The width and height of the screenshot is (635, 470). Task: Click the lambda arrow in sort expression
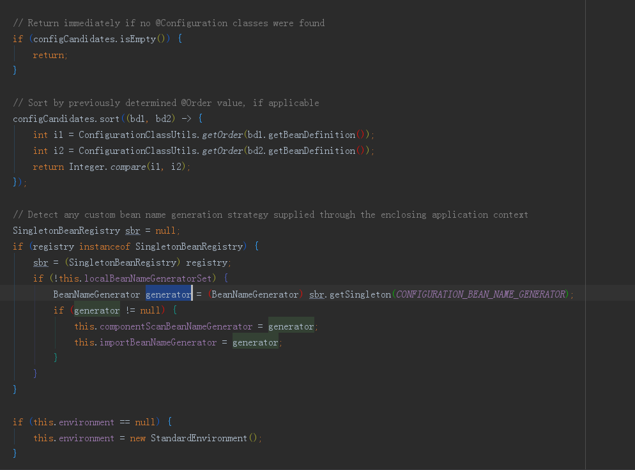click(186, 118)
